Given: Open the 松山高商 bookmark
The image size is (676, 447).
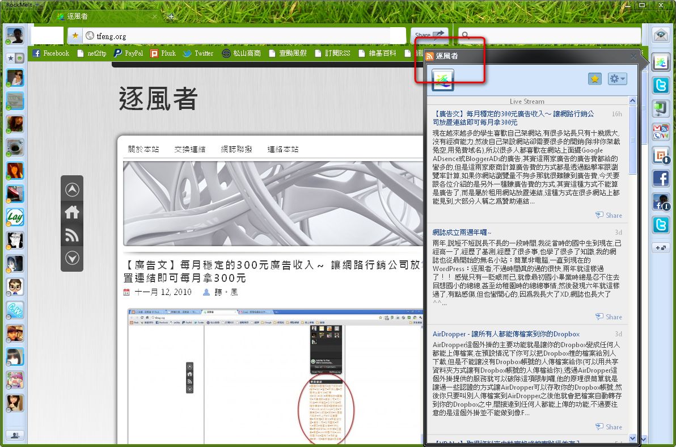Looking at the screenshot, I should [242, 53].
